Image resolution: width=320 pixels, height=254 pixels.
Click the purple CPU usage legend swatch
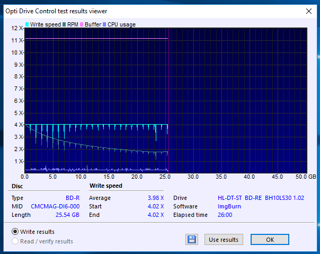tap(104, 24)
